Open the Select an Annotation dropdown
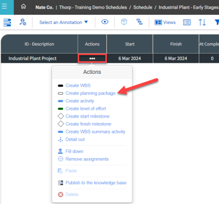 tap(64, 22)
